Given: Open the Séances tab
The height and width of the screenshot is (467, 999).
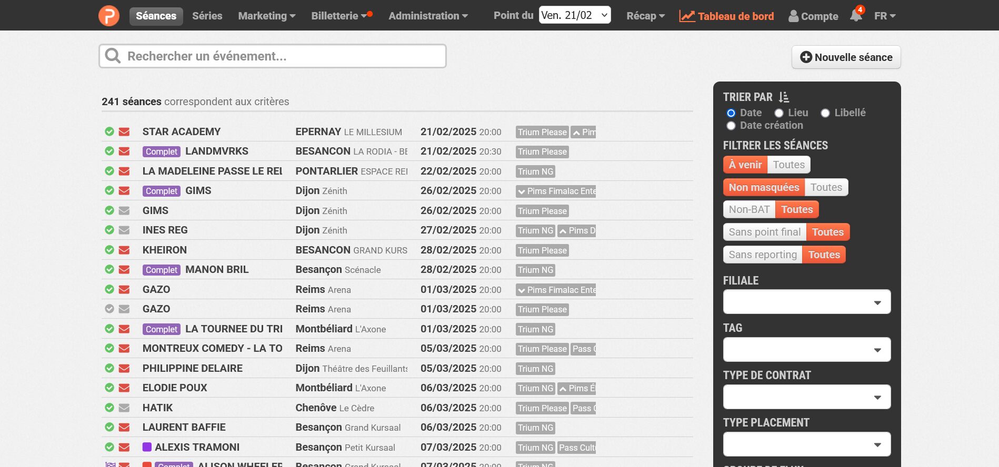Looking at the screenshot, I should click(156, 16).
